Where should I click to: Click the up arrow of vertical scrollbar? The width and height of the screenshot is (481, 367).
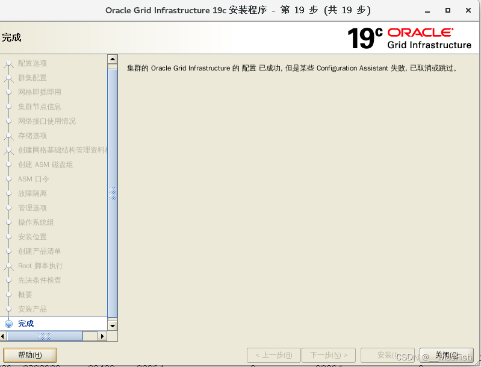pyautogui.click(x=113, y=59)
